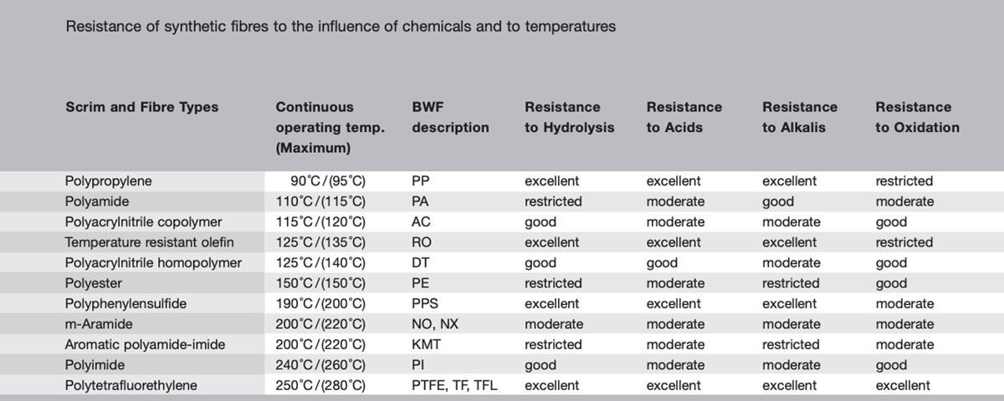
Task: Select the 'Resistance to Oxidation' header
Action: (917, 117)
